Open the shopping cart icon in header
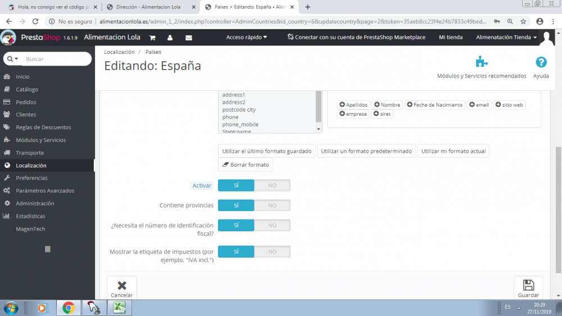Image resolution: width=562 pixels, height=316 pixels. (x=152, y=38)
